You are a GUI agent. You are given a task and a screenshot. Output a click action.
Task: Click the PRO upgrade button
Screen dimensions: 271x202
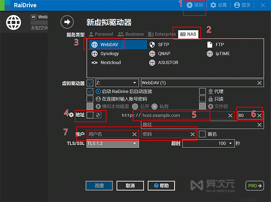[x=255, y=186]
